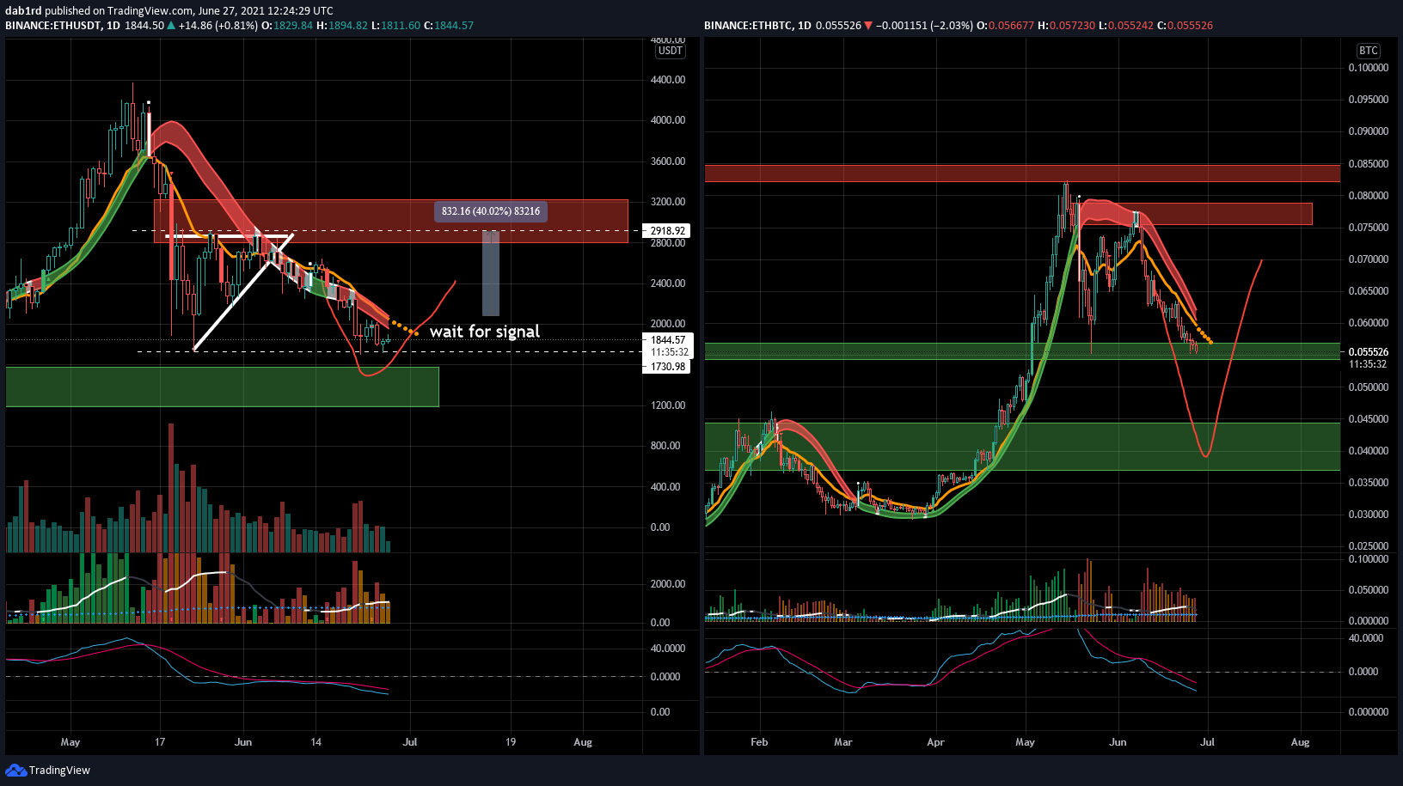Image resolution: width=1403 pixels, height=786 pixels.
Task: Click the '19' date label on ETHUSDT time axis
Action: tap(511, 742)
